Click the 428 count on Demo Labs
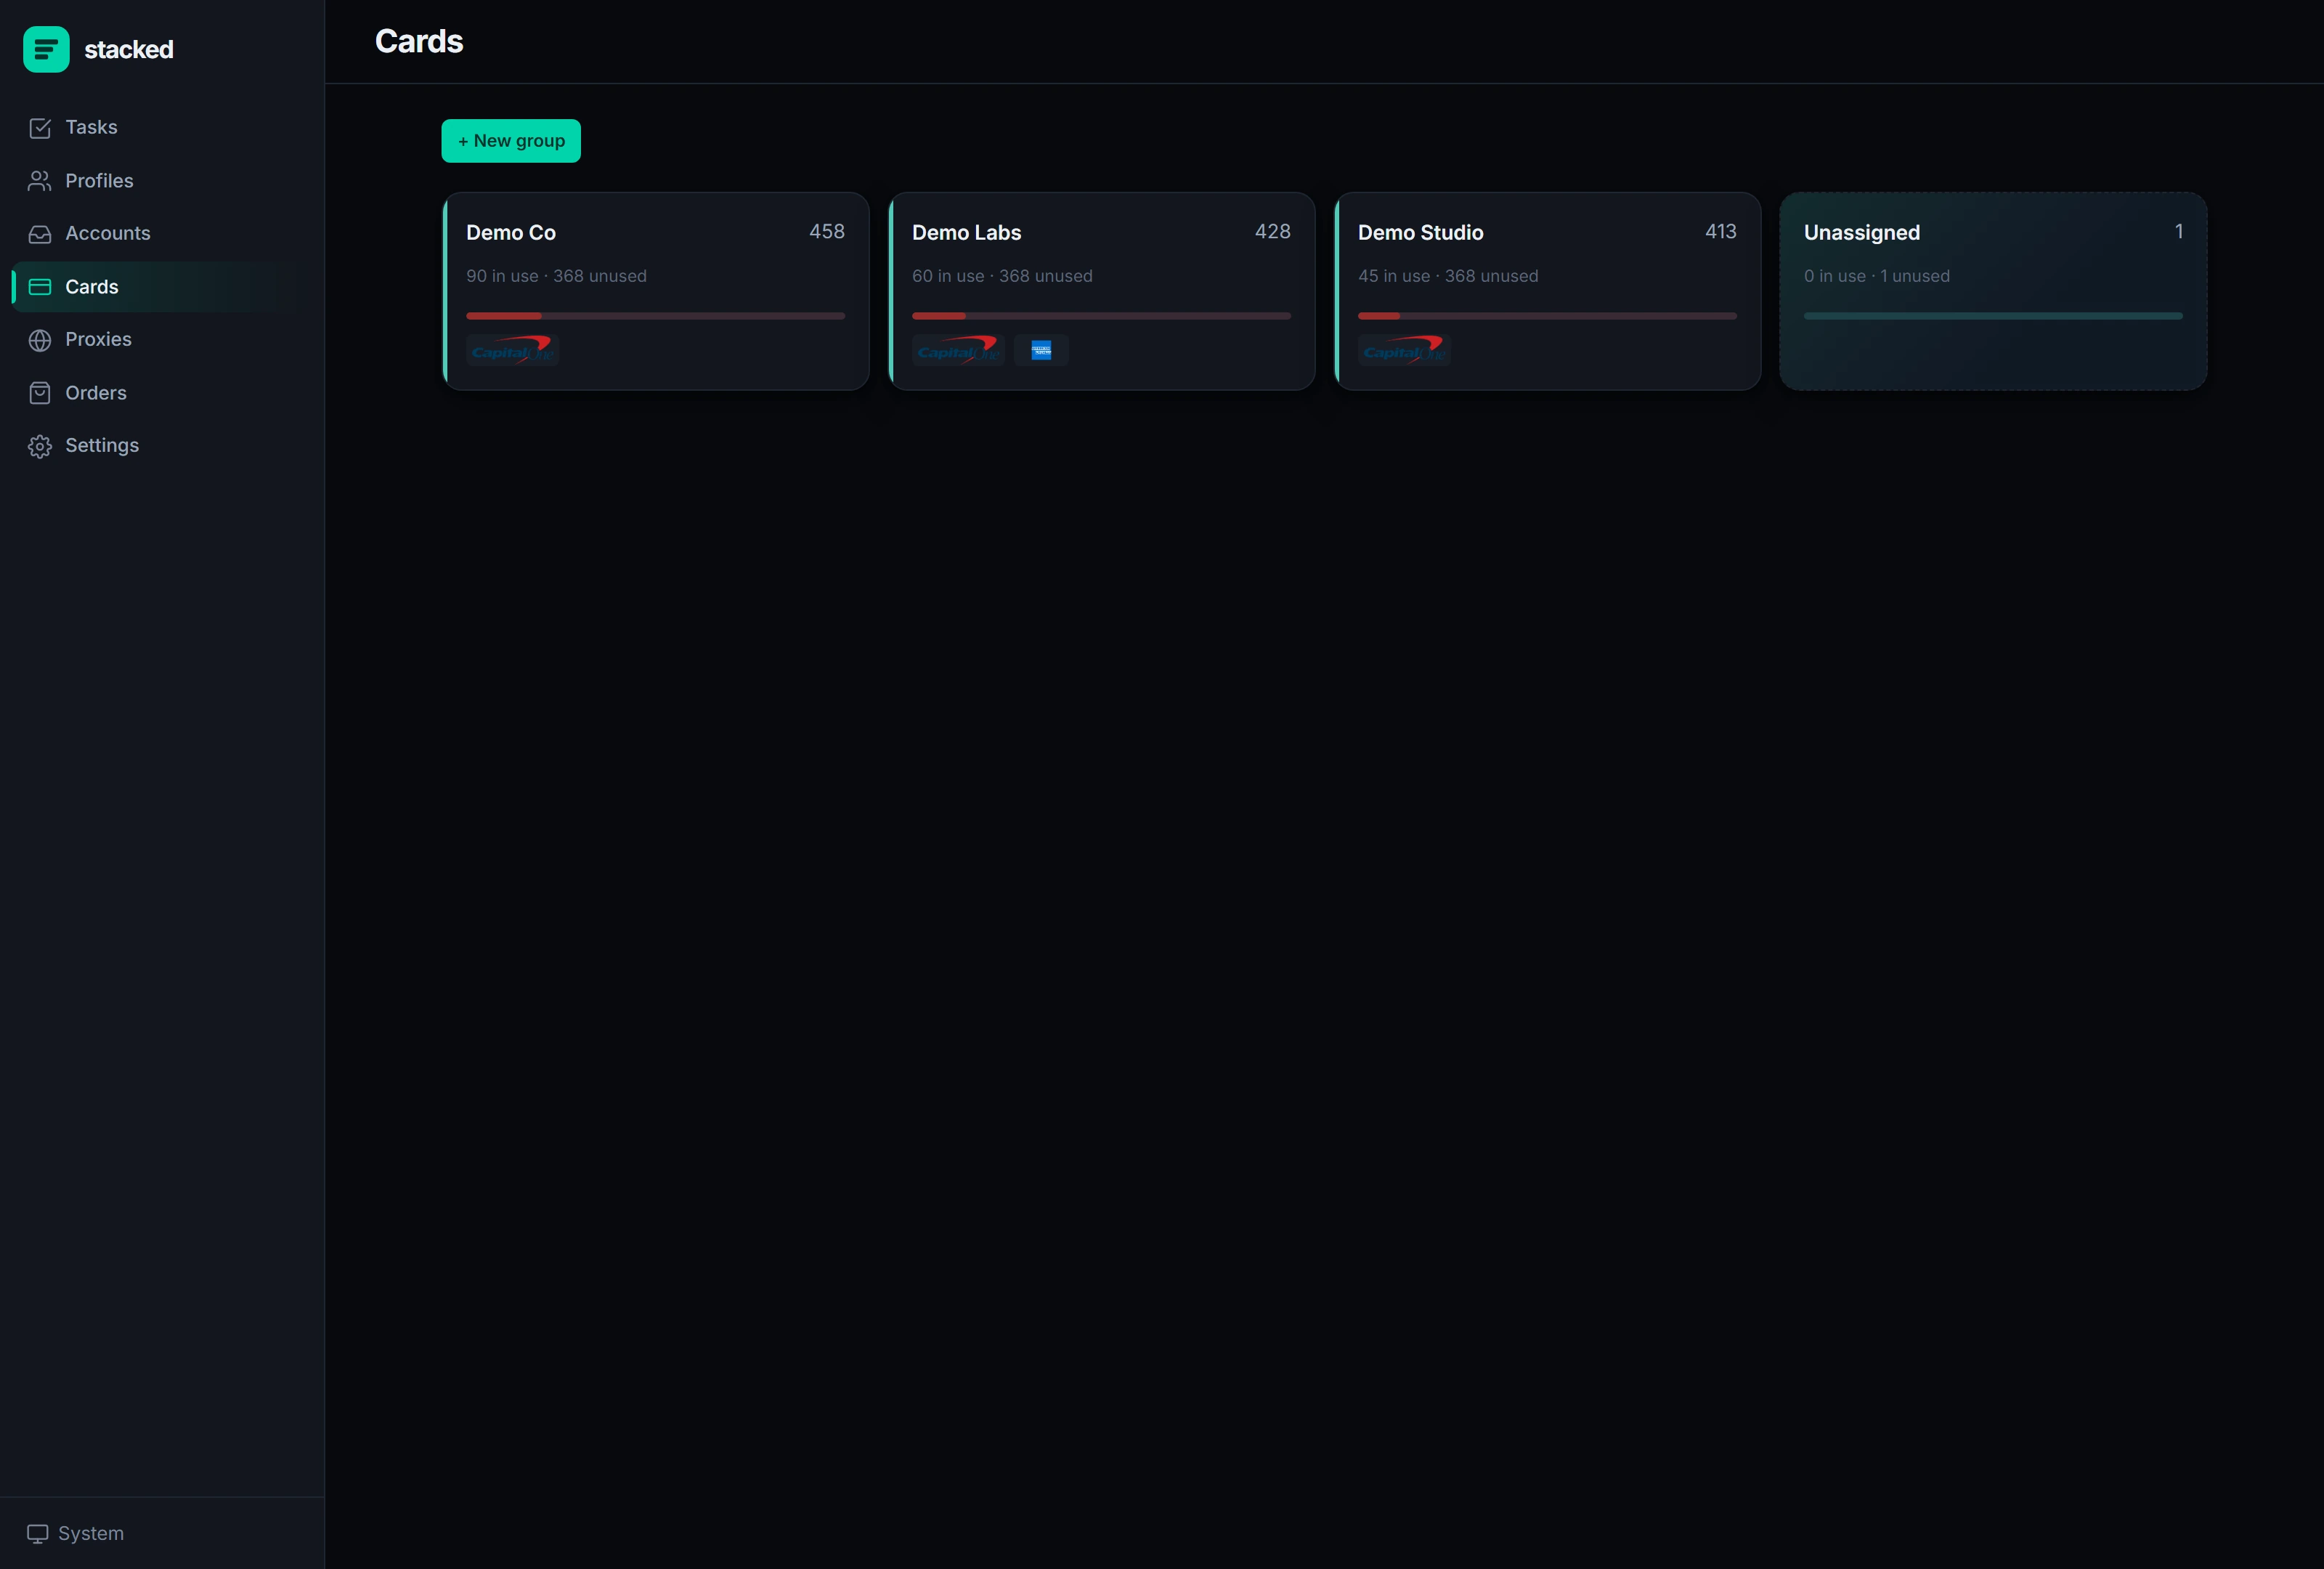The height and width of the screenshot is (1569, 2324). tap(1273, 231)
